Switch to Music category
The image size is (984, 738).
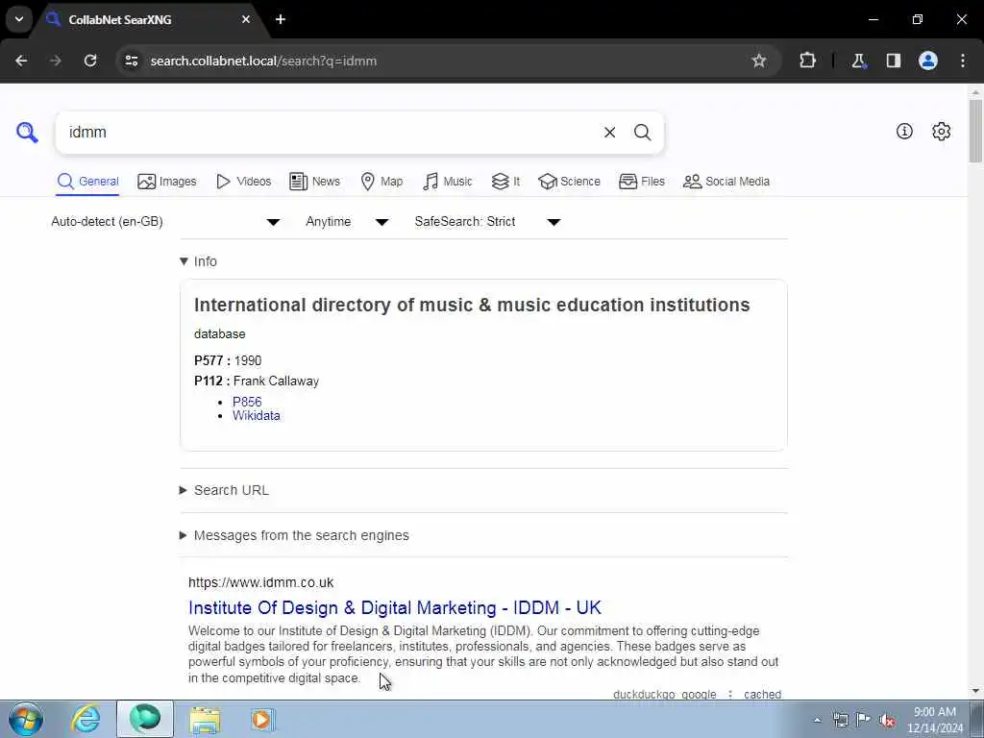(x=448, y=182)
